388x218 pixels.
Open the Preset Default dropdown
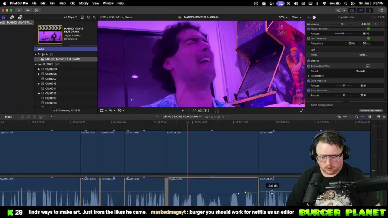(x=362, y=71)
